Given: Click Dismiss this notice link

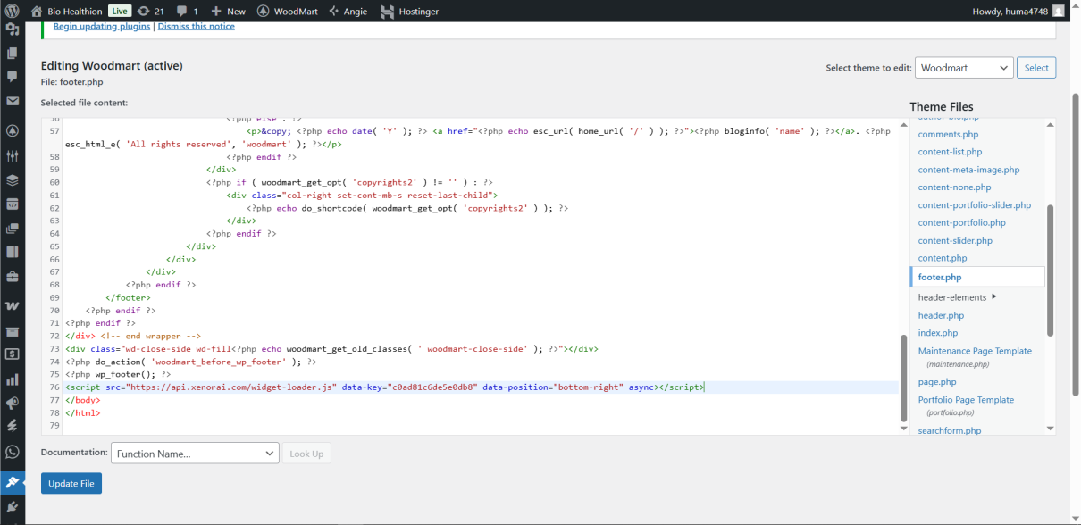Looking at the screenshot, I should coord(197,27).
